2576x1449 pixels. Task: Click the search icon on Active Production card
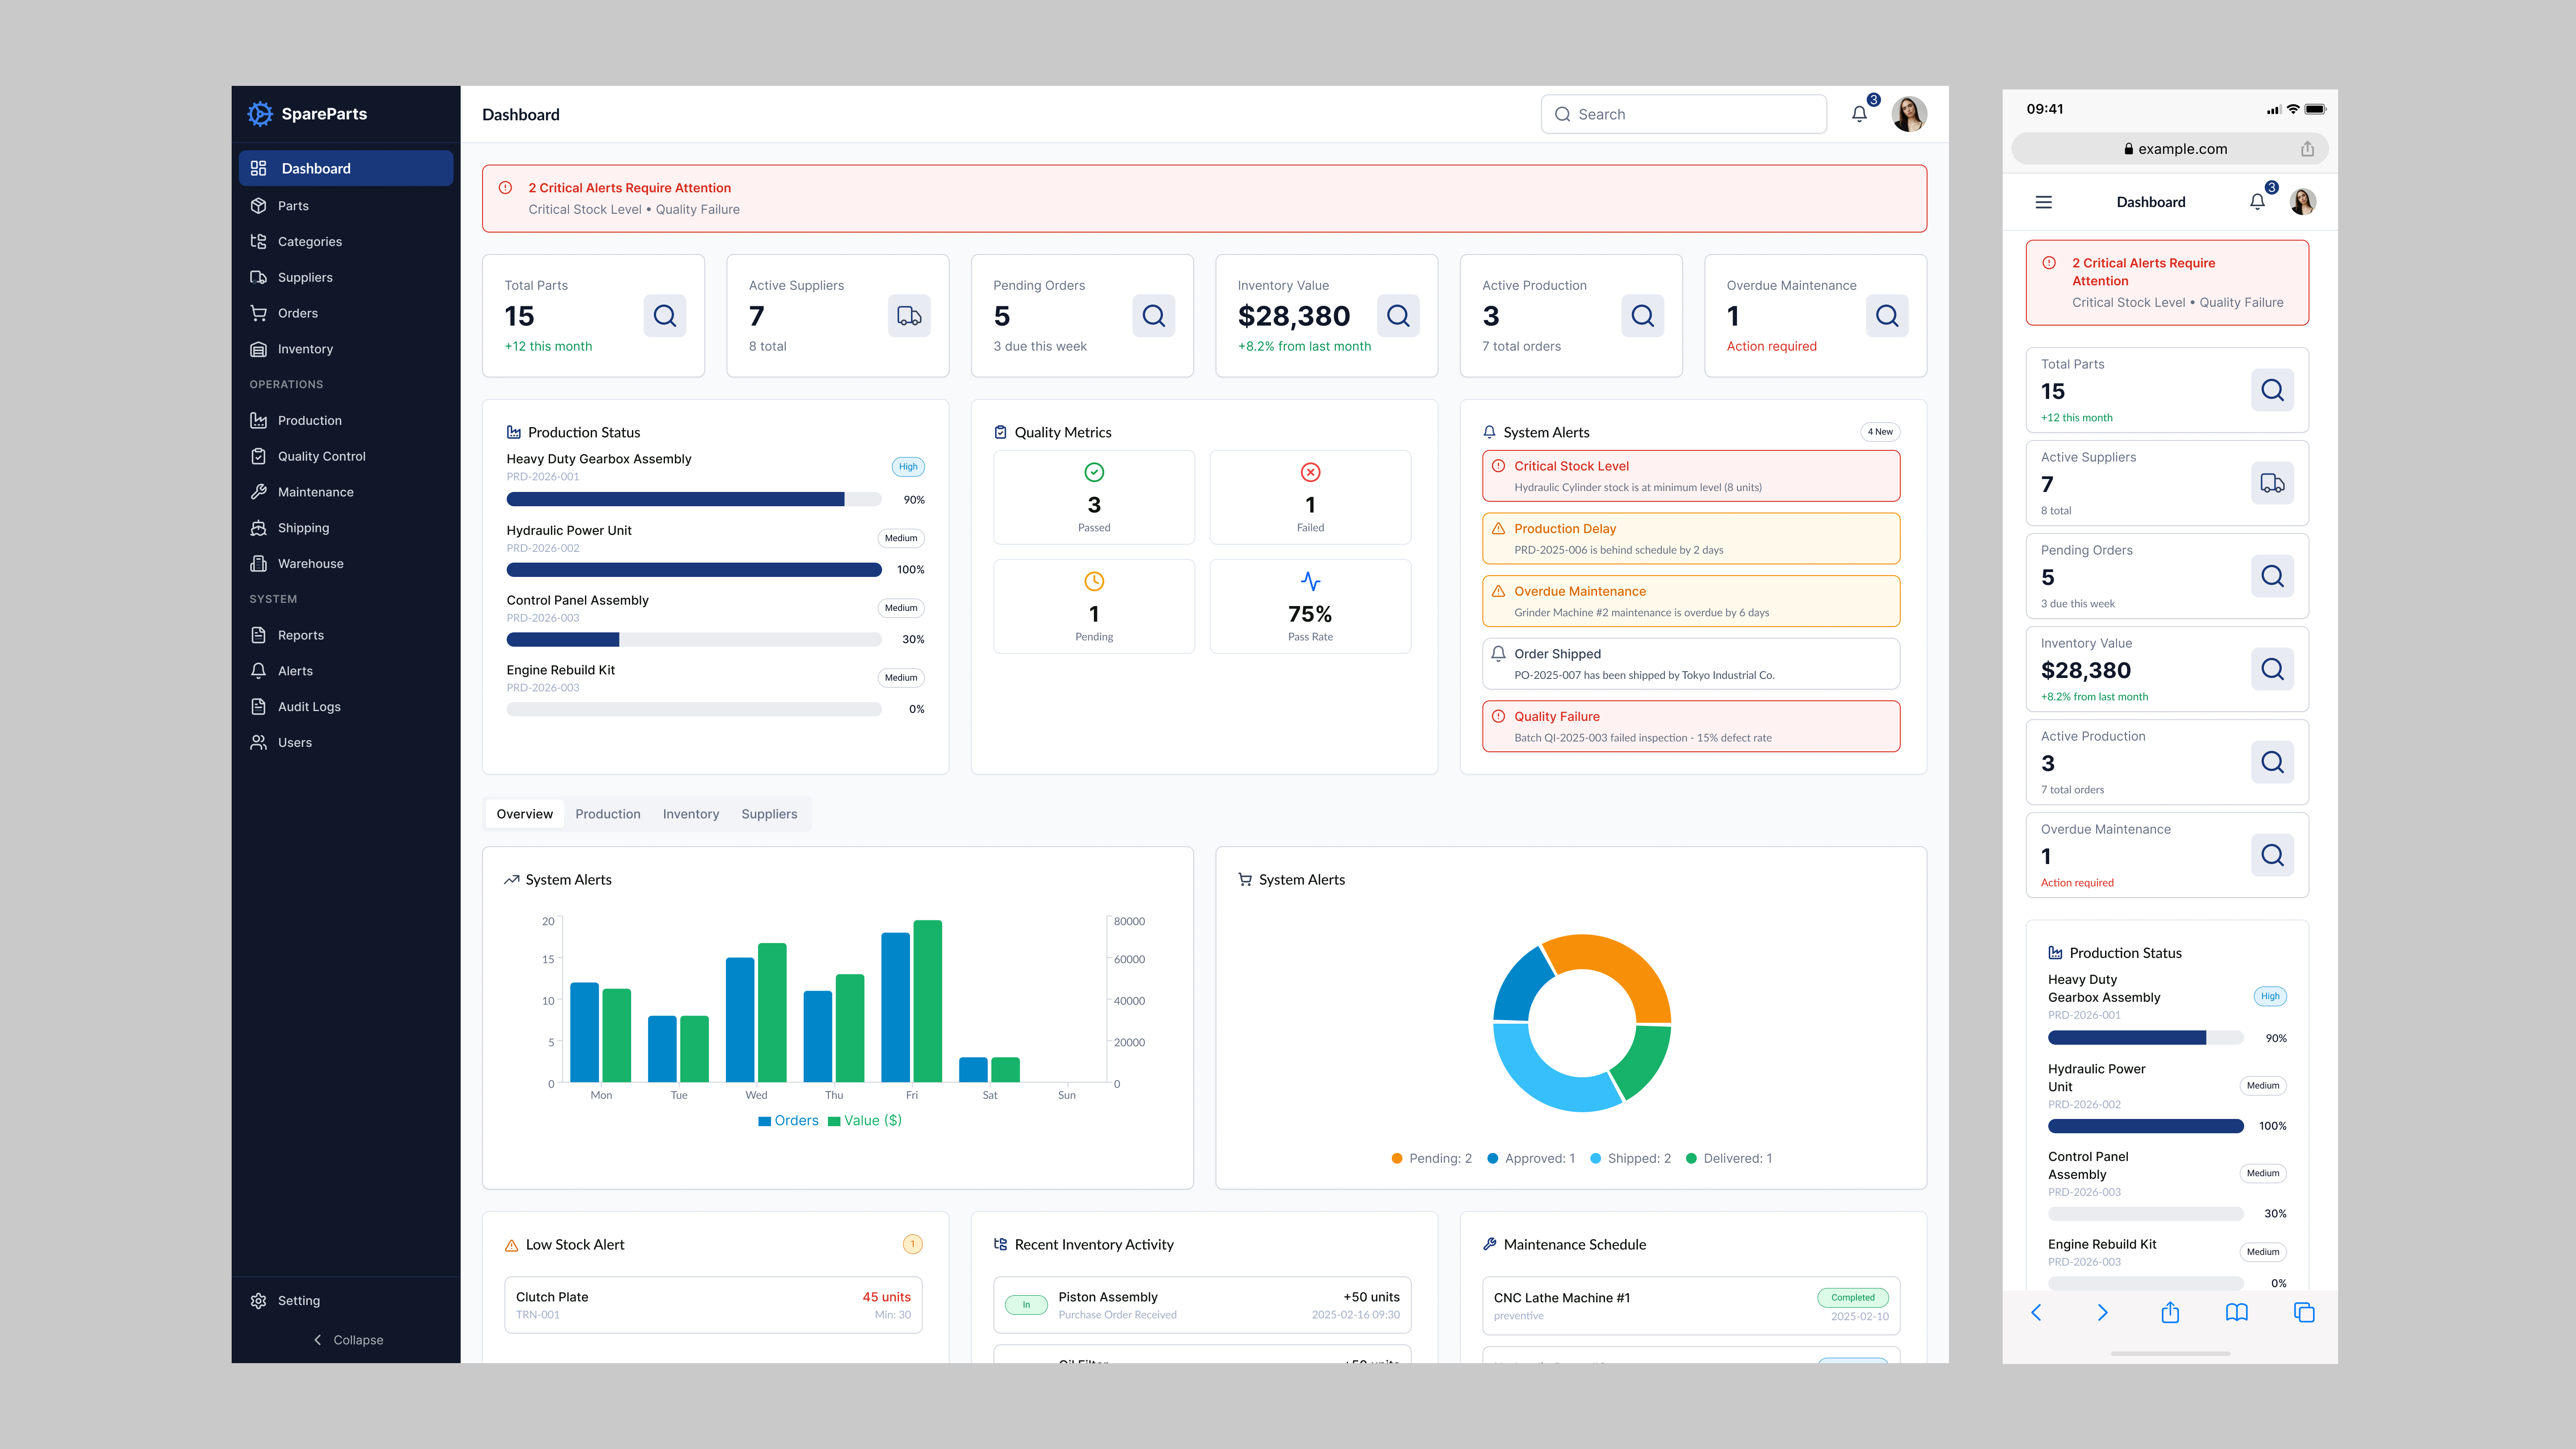coord(1643,316)
